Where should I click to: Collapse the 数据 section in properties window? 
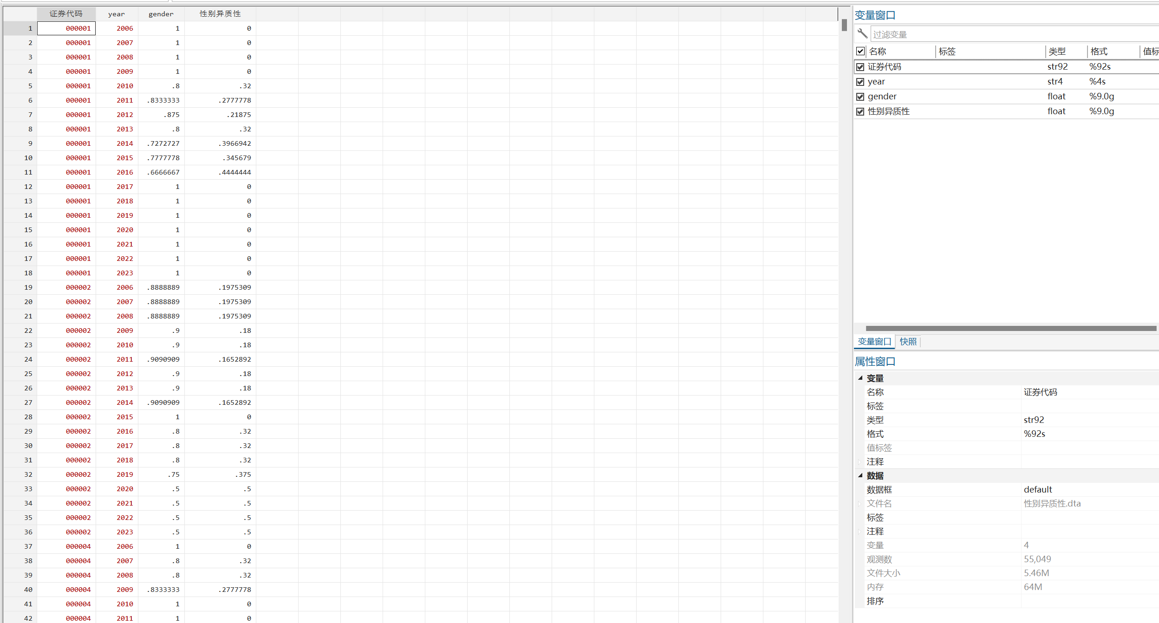tap(860, 475)
